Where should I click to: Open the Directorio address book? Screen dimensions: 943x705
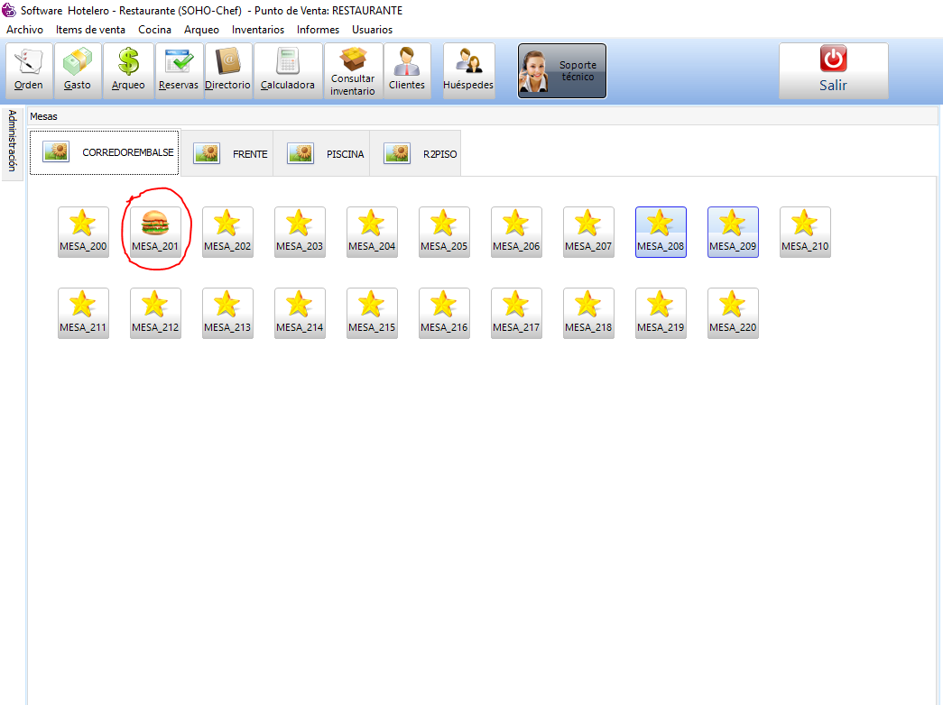(x=227, y=70)
